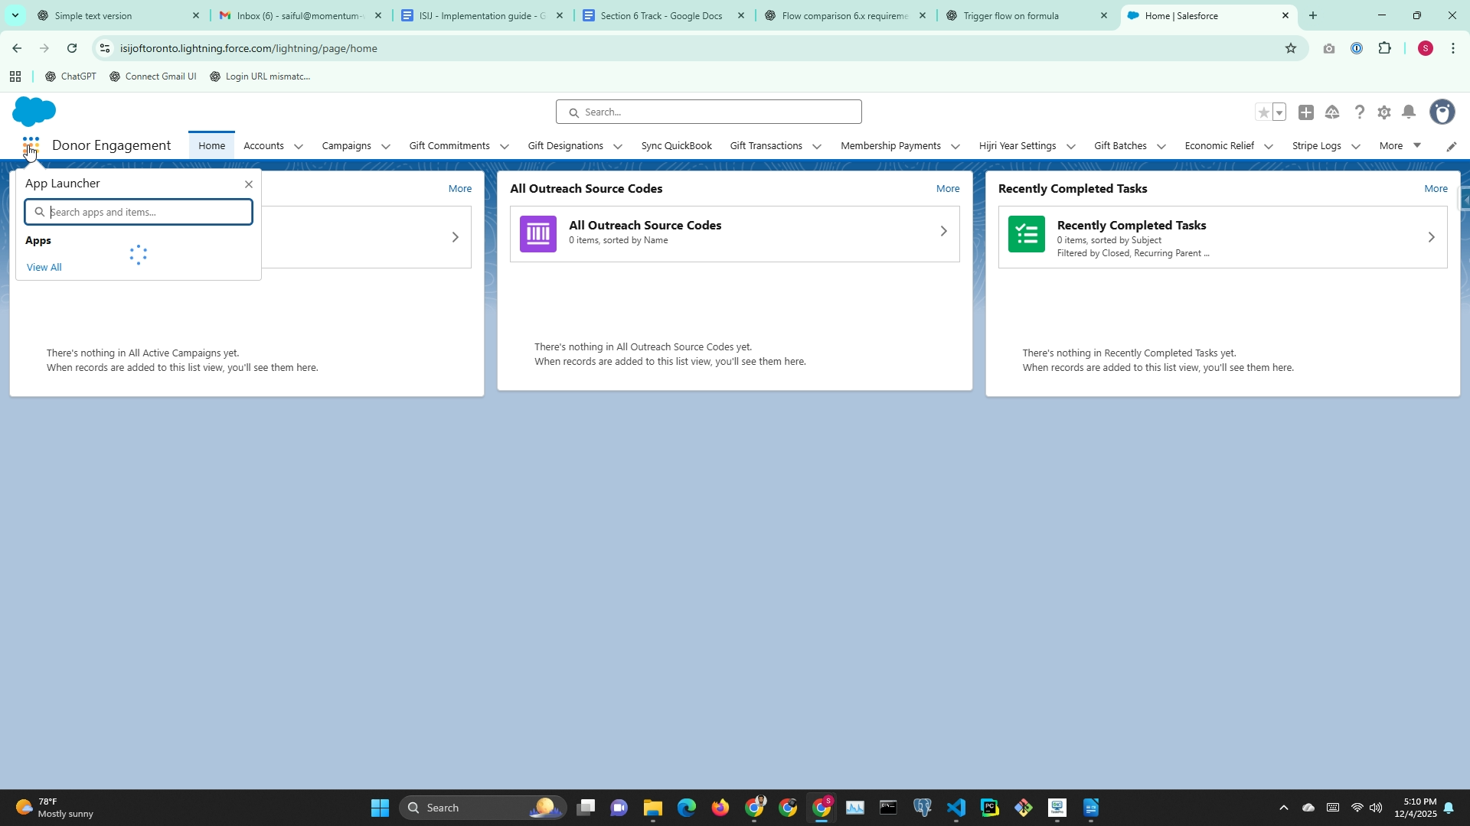Viewport: 1470px width, 826px height.
Task: Open Salesforce Help question mark icon
Action: [x=1359, y=112]
